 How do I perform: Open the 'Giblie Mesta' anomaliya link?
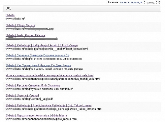click(x=36, y=115)
